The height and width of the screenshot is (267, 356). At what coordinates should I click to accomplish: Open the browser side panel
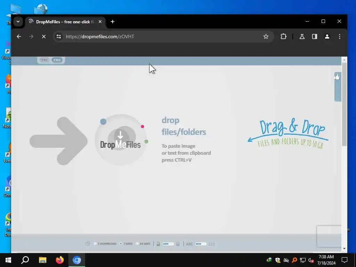tap(314, 37)
